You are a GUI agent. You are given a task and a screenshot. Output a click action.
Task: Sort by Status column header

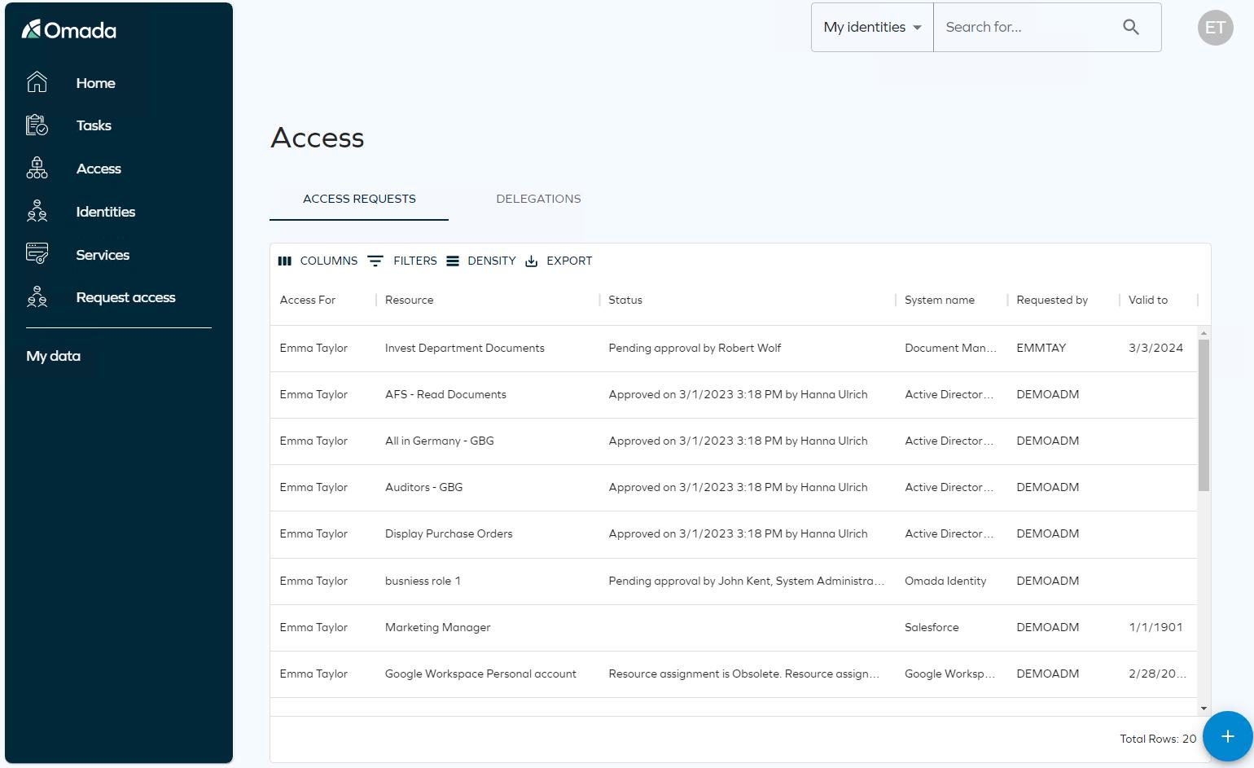click(x=625, y=300)
